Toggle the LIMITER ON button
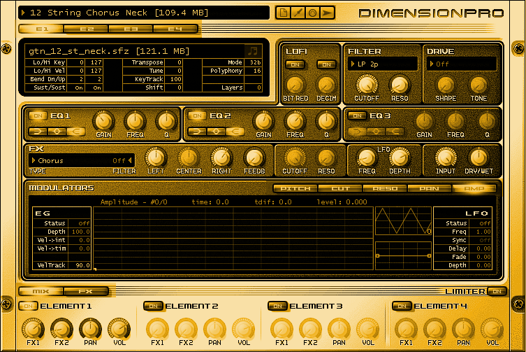 pos(497,292)
